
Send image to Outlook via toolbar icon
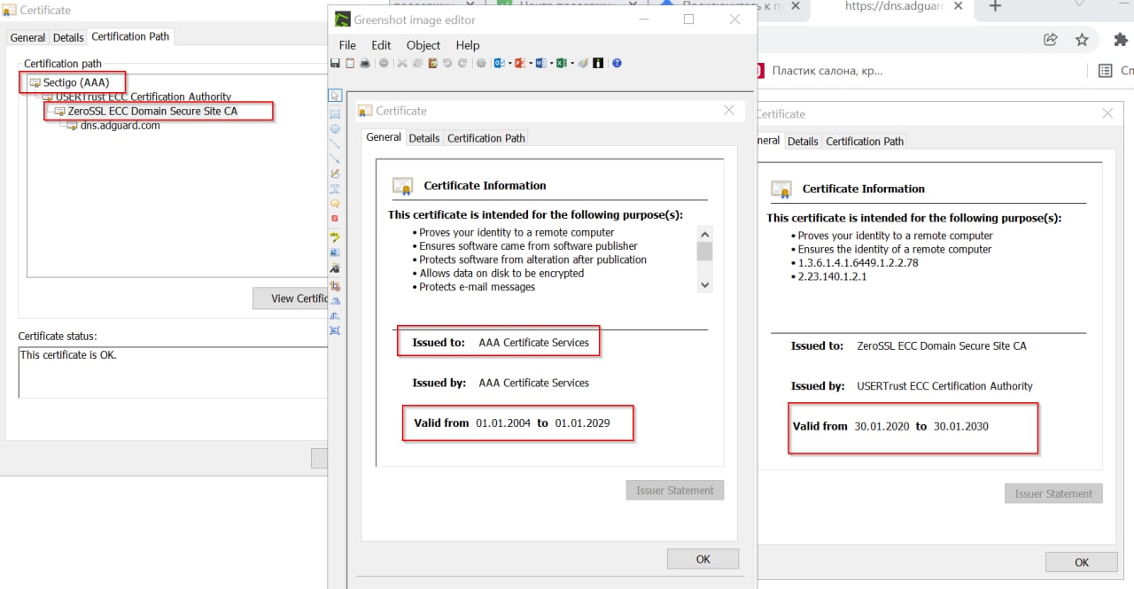tap(500, 63)
